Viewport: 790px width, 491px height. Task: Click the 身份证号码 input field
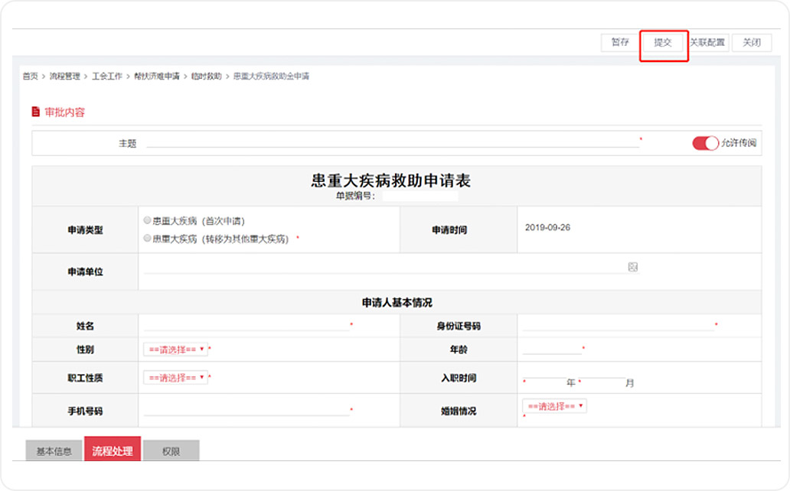pyautogui.click(x=616, y=325)
